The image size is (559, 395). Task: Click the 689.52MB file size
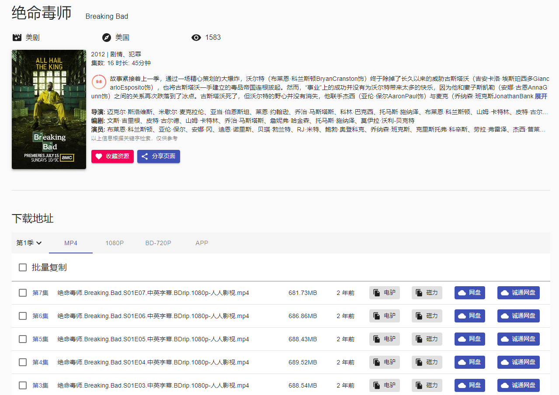[x=303, y=362]
